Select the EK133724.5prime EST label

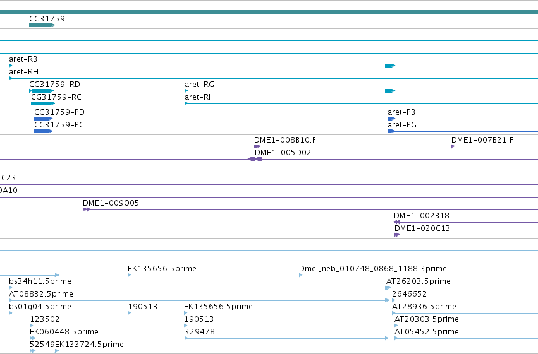[x=90, y=345]
